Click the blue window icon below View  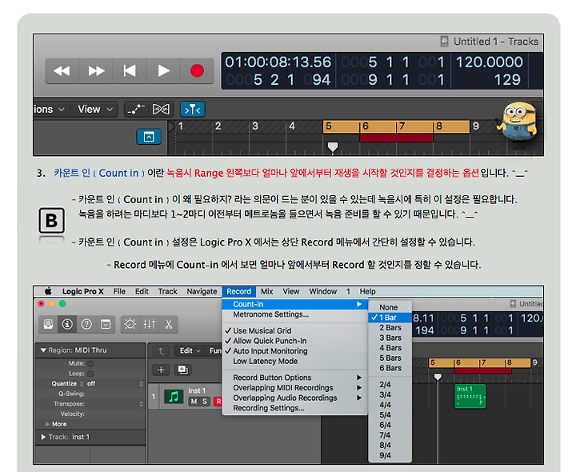pos(149,137)
